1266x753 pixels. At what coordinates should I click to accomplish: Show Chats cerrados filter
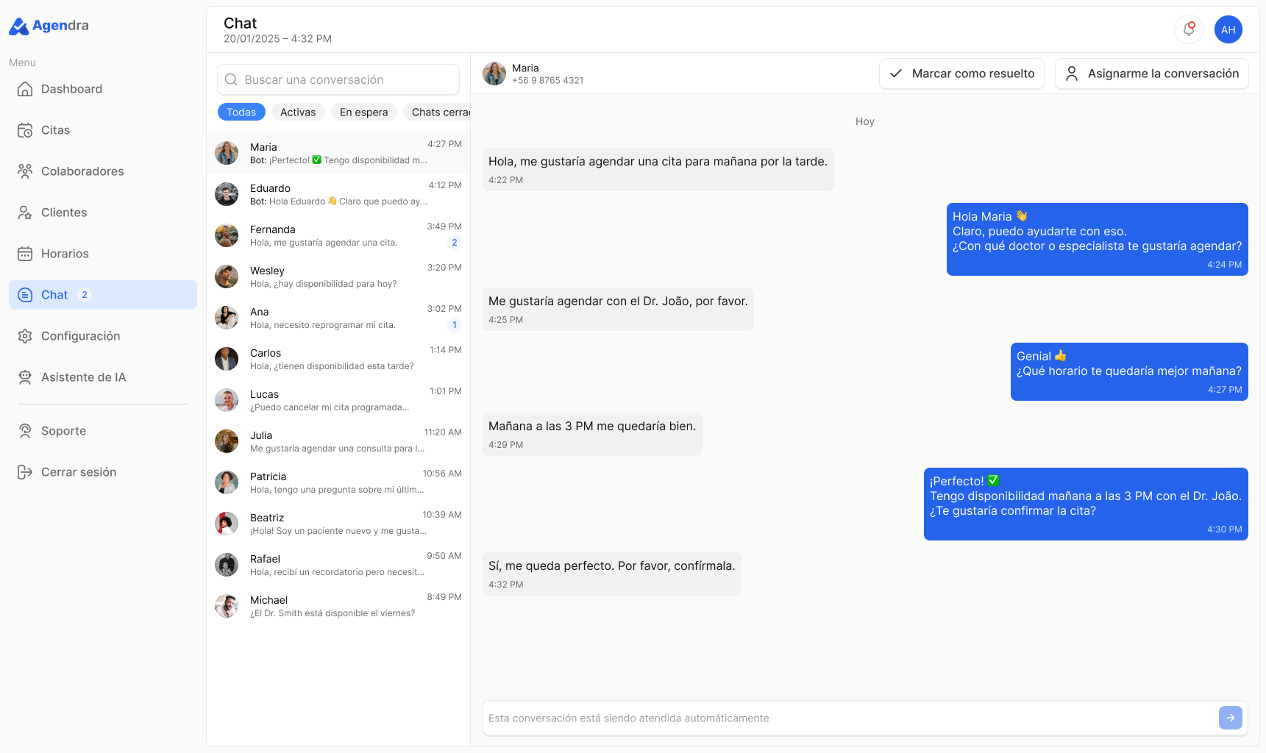437,112
